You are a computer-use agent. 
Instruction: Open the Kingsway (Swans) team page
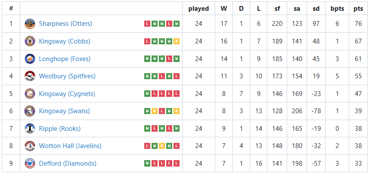tap(64, 111)
